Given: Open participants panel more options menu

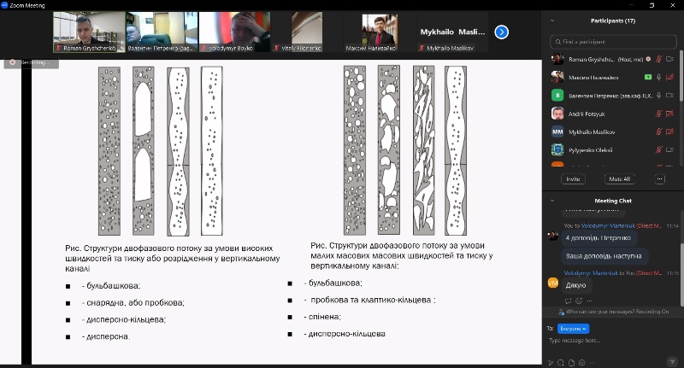Looking at the screenshot, I should tap(659, 179).
